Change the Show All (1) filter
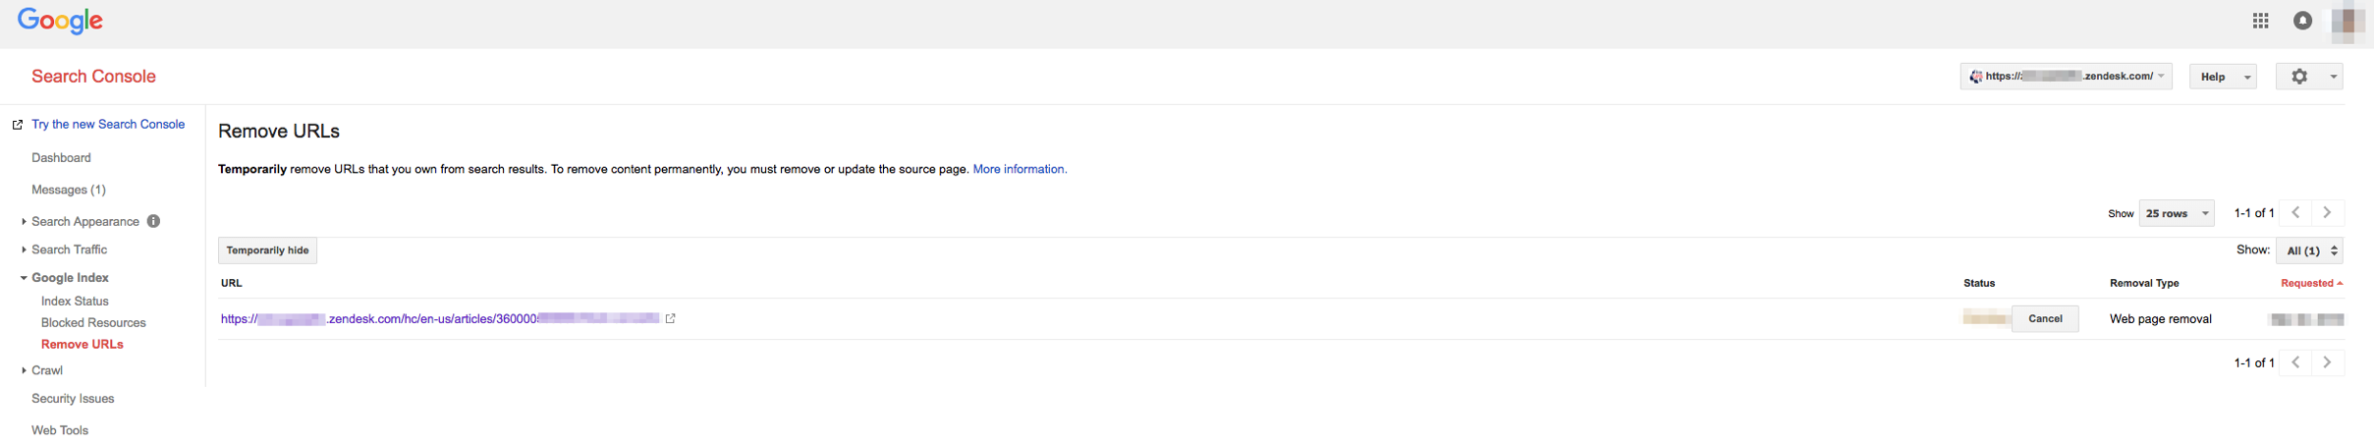2374x443 pixels. click(x=2309, y=251)
